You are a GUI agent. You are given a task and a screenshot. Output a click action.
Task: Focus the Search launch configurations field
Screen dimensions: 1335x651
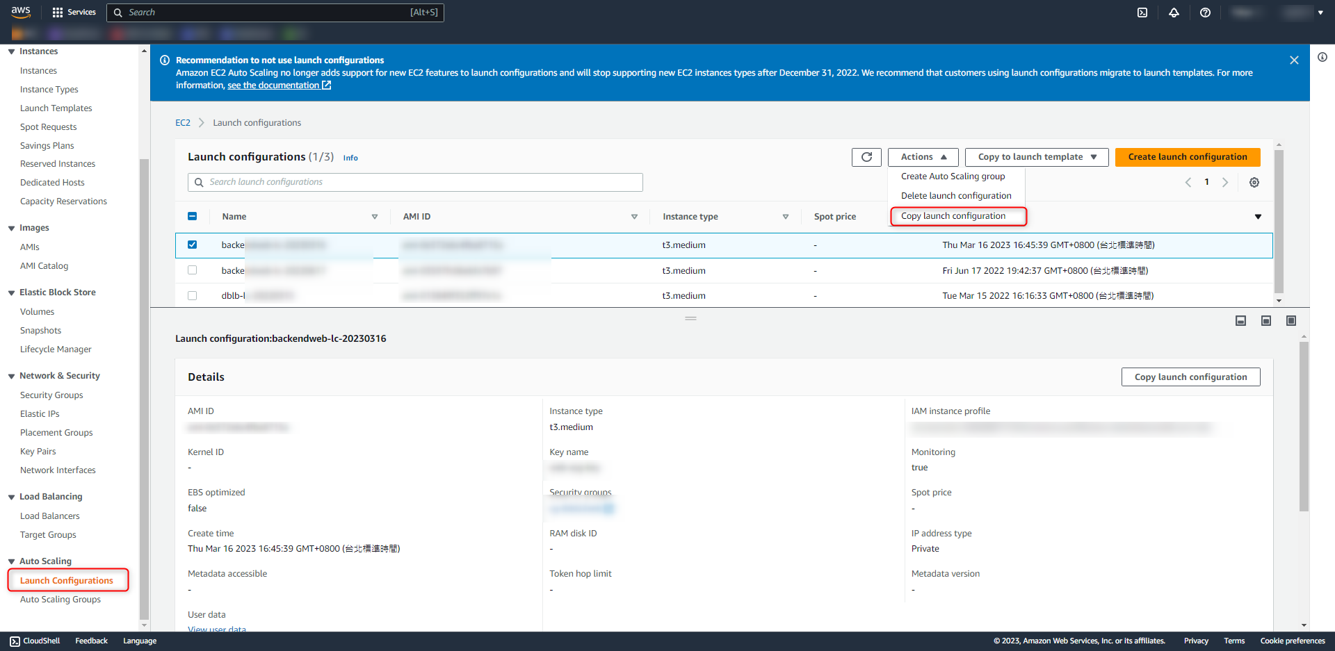click(415, 182)
